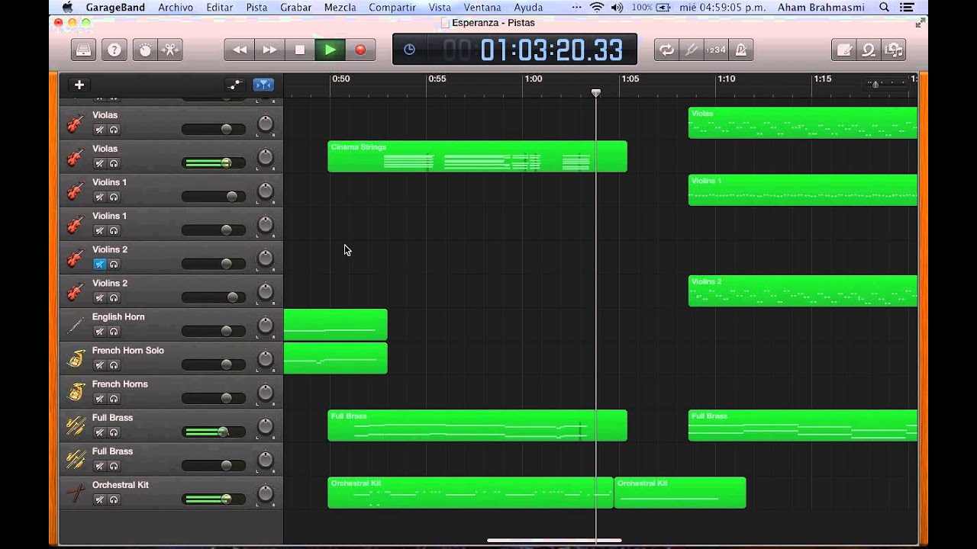
Task: Click the playhead handle in the ruler
Action: (x=596, y=93)
